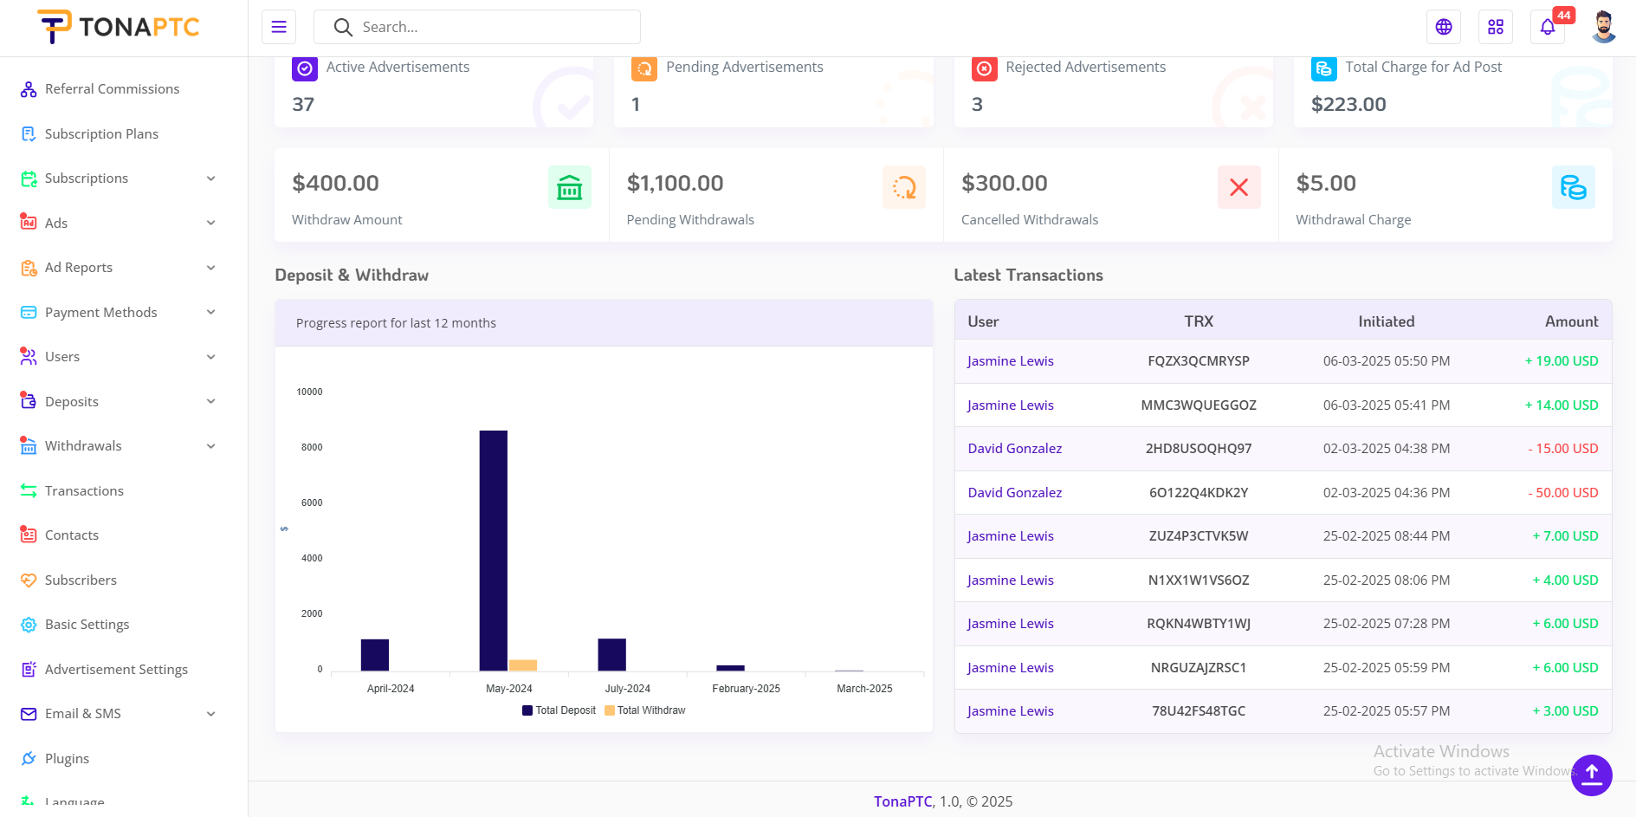Click TRX code RQKN4WBTY1WJ

pos(1199,624)
